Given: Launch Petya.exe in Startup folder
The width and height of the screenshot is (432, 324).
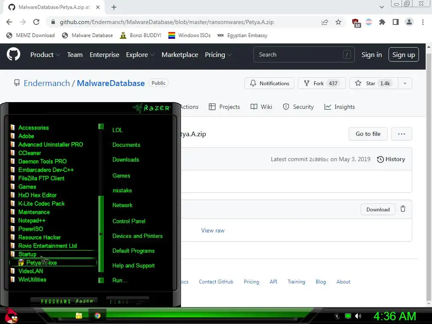Looking at the screenshot, I should pyautogui.click(x=53, y=262).
